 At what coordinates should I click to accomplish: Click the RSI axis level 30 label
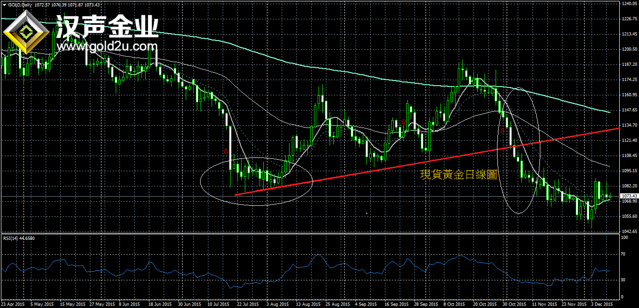[623, 280]
